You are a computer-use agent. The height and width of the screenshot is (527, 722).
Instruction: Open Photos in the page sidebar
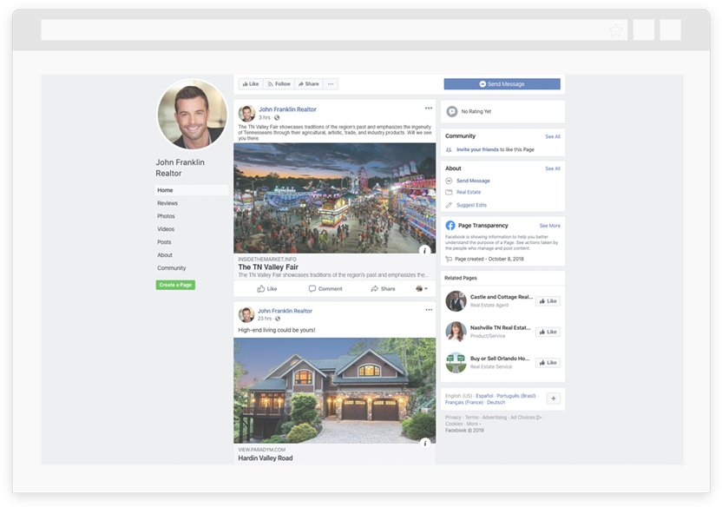[166, 216]
